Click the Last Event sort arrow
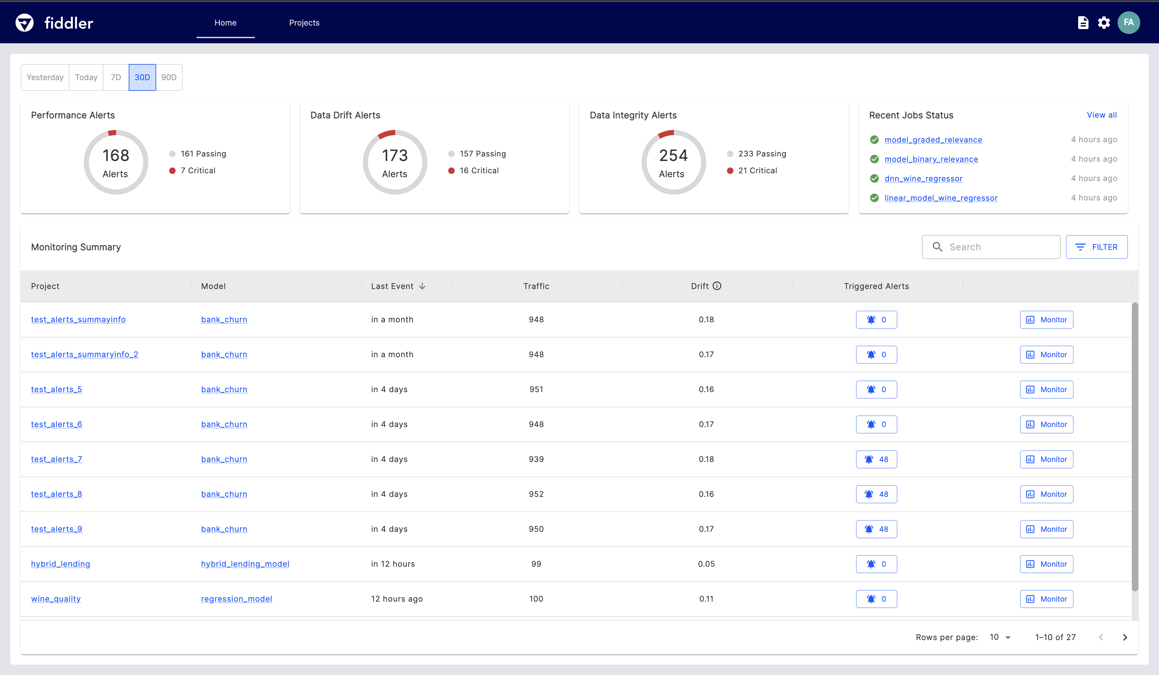 (x=422, y=286)
